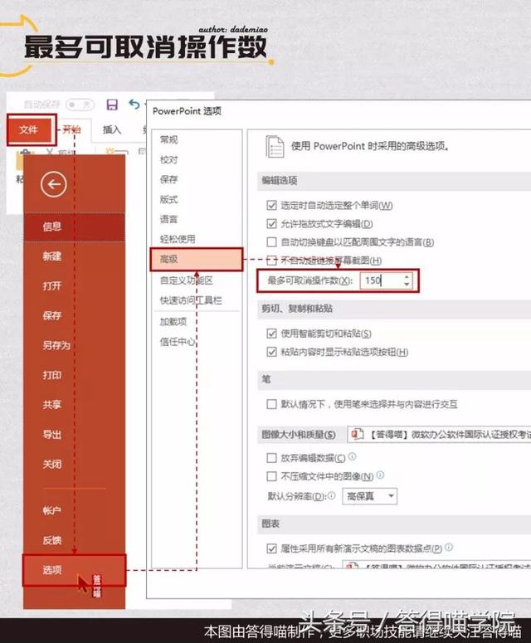Image resolution: width=531 pixels, height=643 pixels.
Task: Enable 不压缩文件中的图像 checkbox
Action: click(x=271, y=476)
